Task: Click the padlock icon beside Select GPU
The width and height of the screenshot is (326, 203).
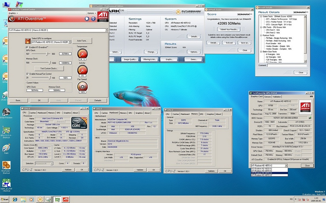Action: click(28, 41)
